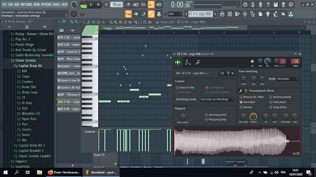Select the skypierr - snare channel button
Screen dimensions: 316x177
tap(69, 66)
